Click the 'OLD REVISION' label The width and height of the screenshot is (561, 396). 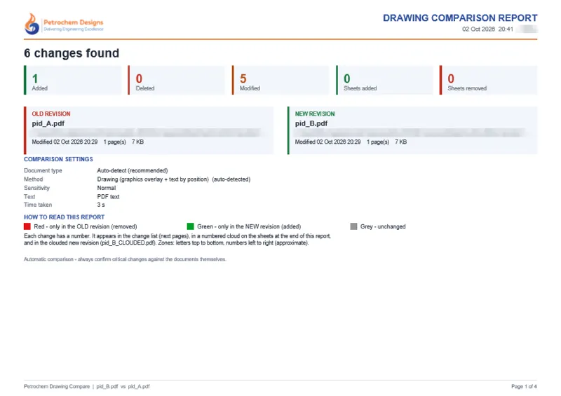[51, 114]
